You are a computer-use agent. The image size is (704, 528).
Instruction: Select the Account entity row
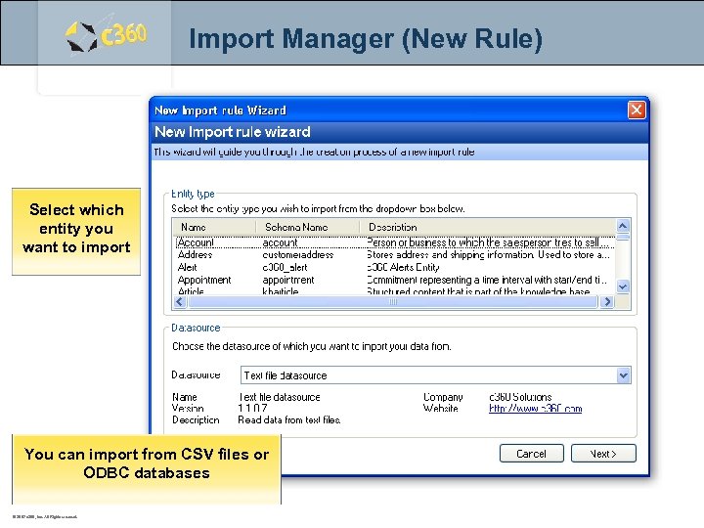(x=394, y=242)
